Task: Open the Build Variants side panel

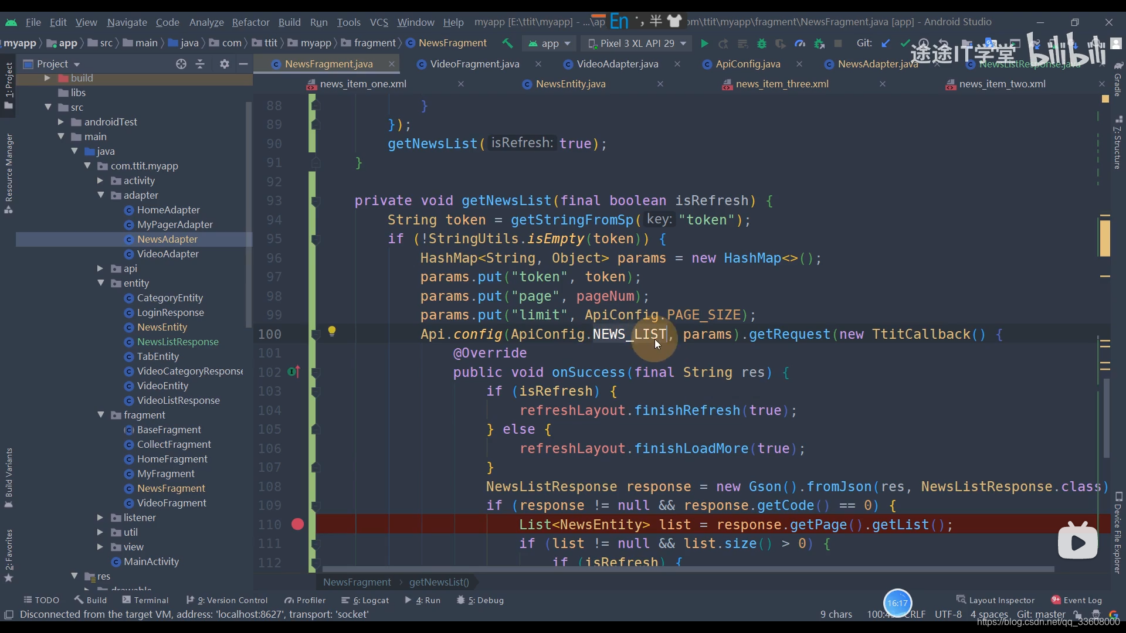Action: (x=9, y=478)
